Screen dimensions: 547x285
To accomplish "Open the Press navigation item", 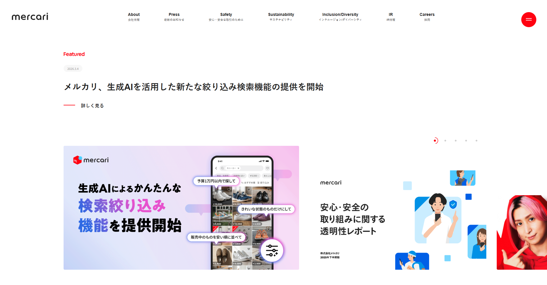I will coord(174,16).
